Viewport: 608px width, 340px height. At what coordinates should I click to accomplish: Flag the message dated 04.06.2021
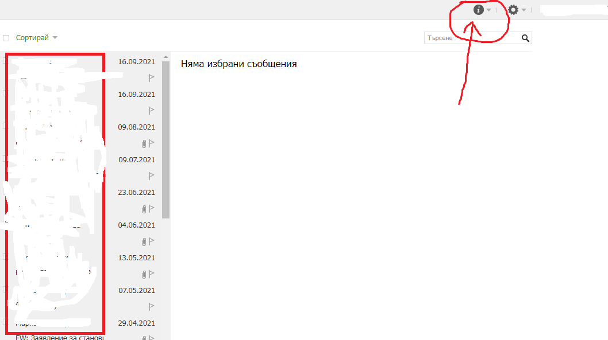(x=152, y=241)
